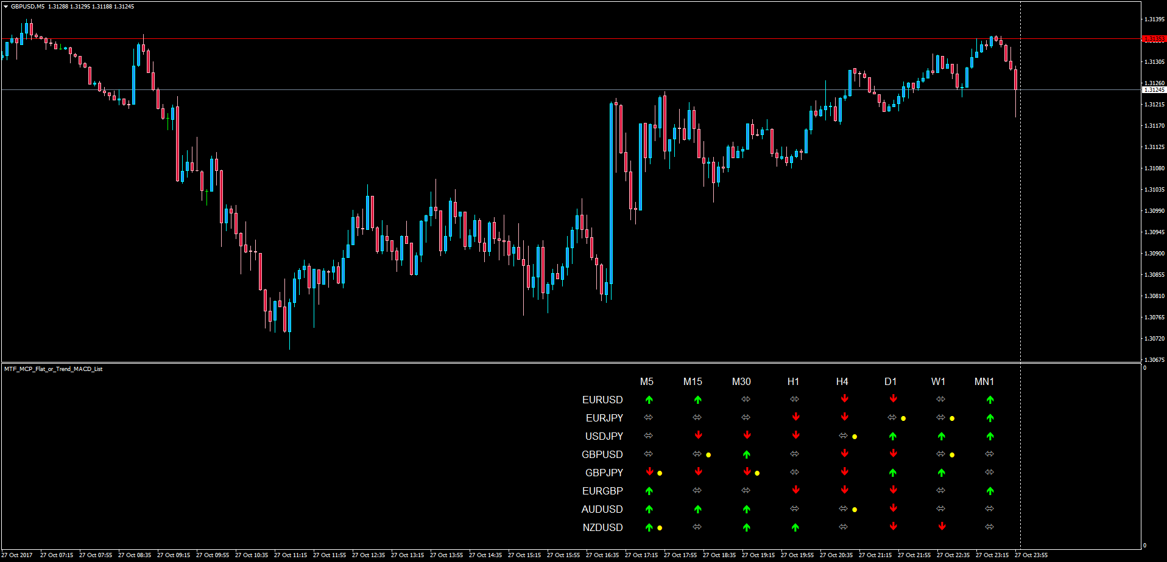Click the NZDUSD W1 red down arrow

pyautogui.click(x=942, y=527)
